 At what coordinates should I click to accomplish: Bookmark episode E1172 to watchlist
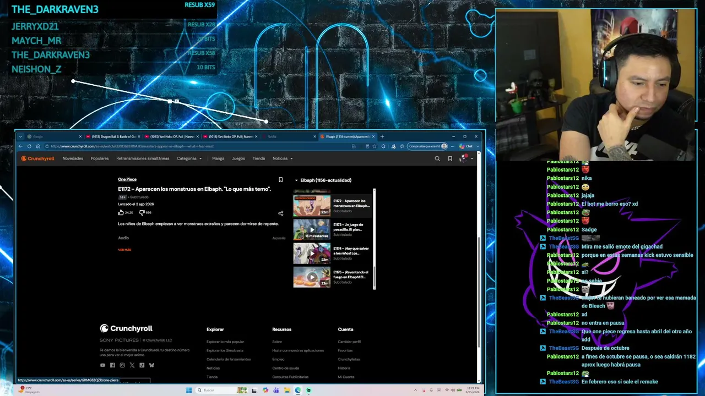280,180
